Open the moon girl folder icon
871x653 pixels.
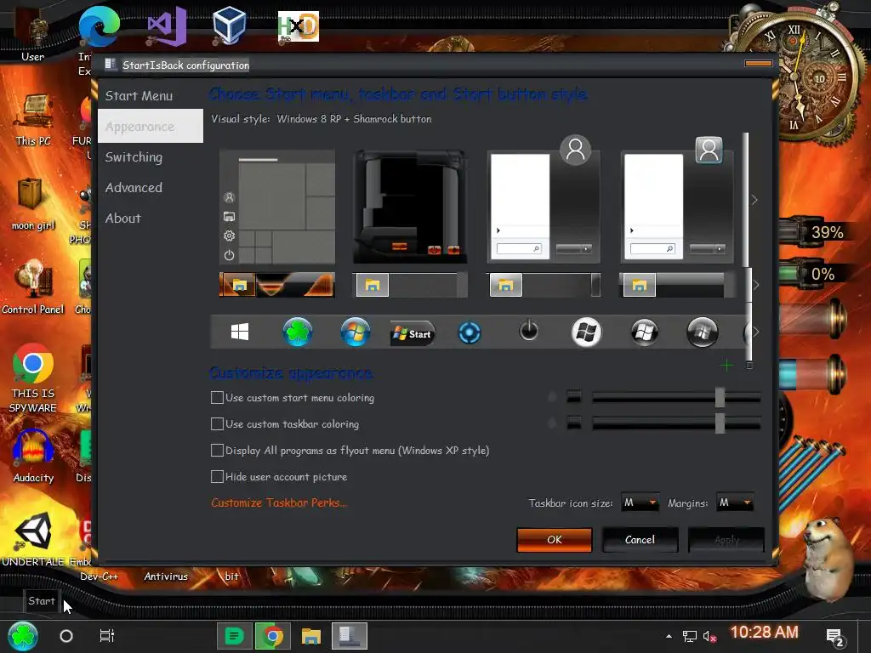[x=33, y=203]
